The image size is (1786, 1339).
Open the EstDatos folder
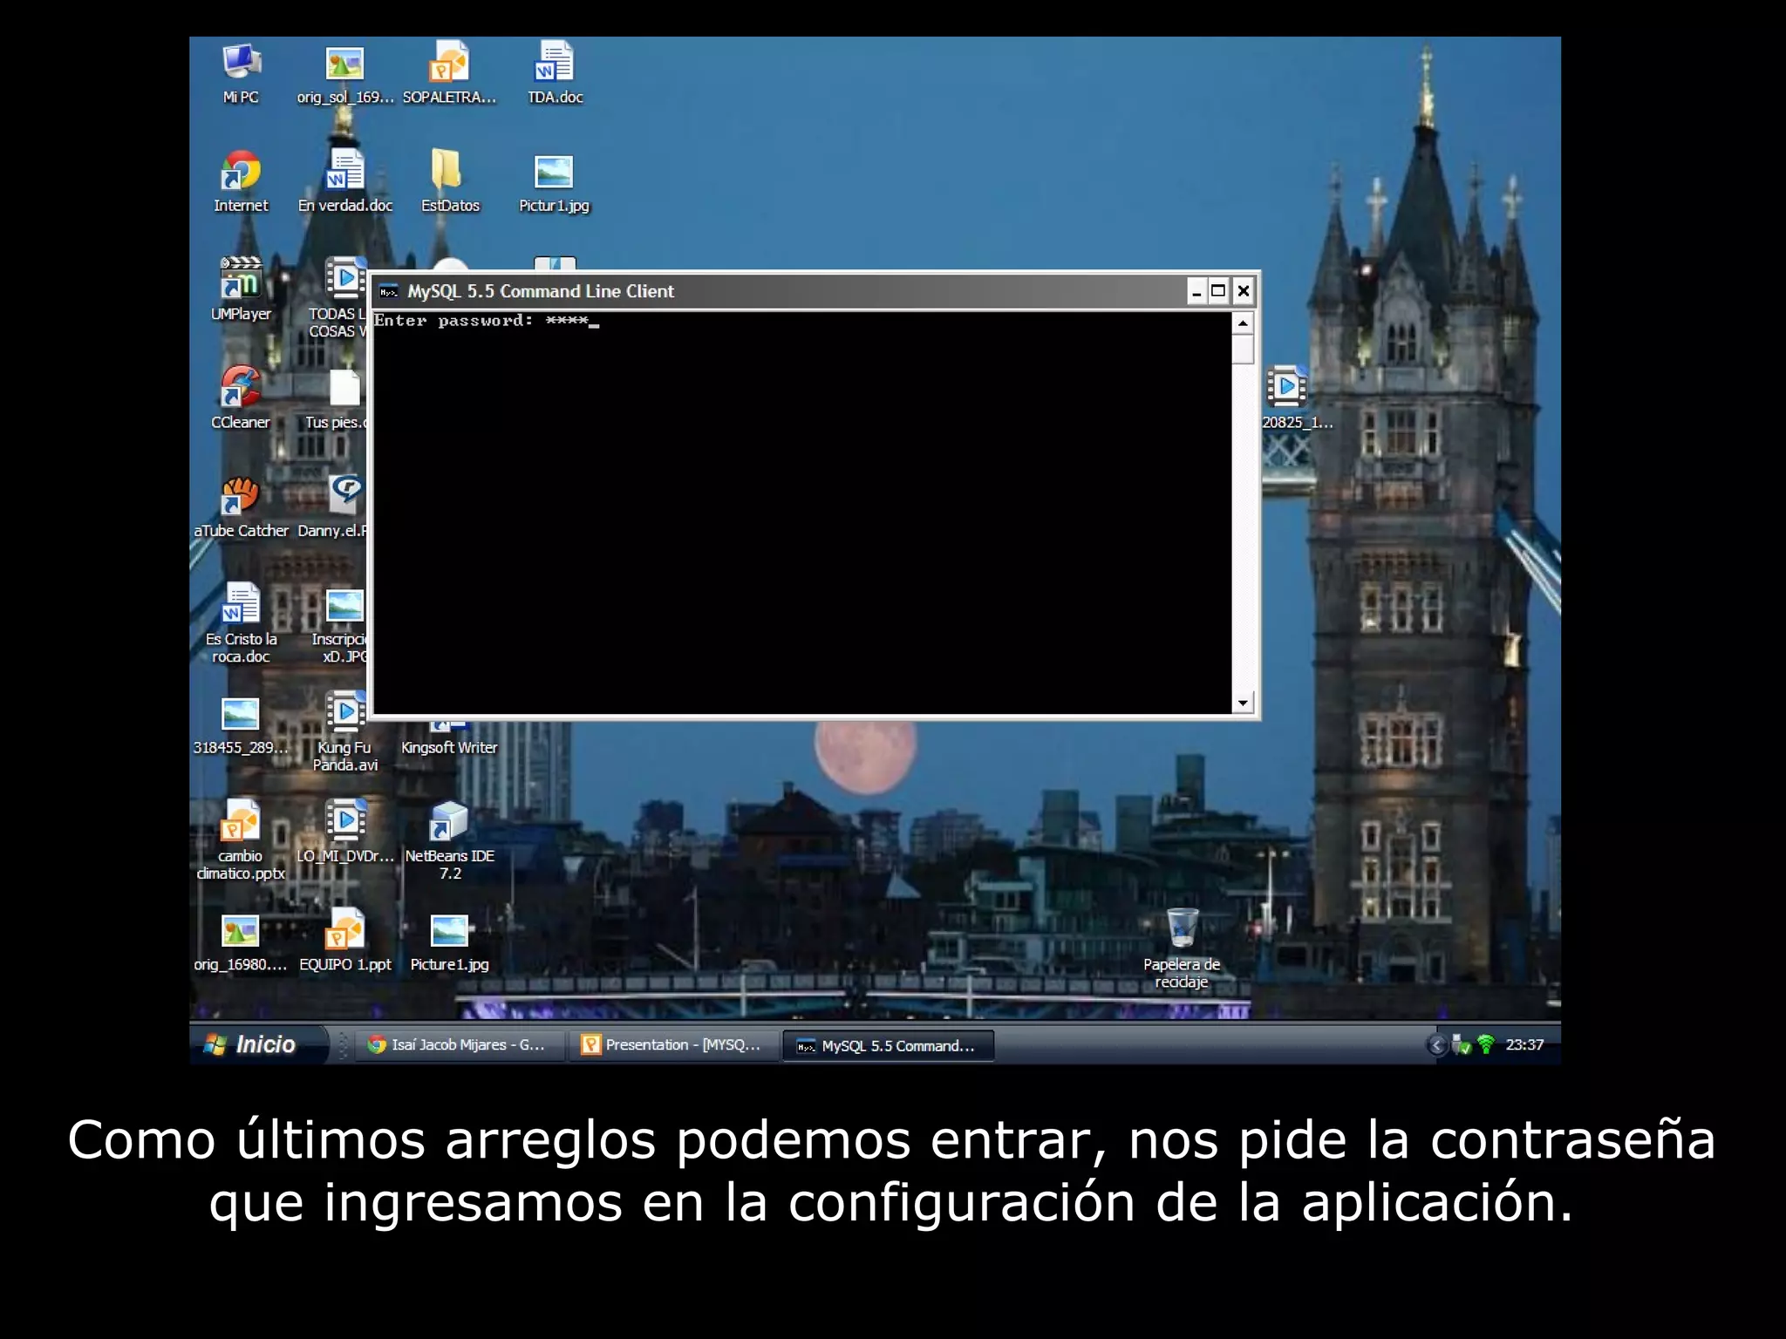pyautogui.click(x=450, y=181)
